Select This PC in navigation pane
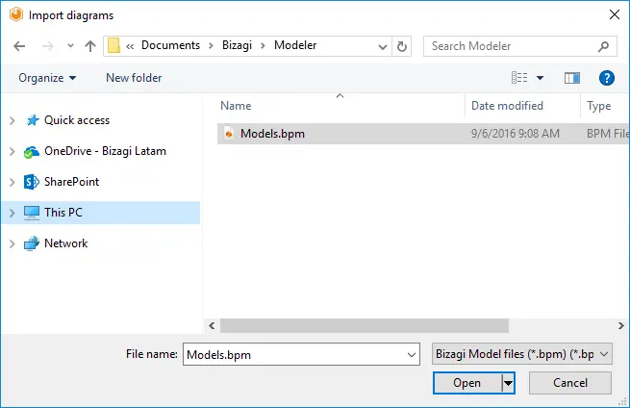This screenshot has height=408, width=630. (63, 213)
